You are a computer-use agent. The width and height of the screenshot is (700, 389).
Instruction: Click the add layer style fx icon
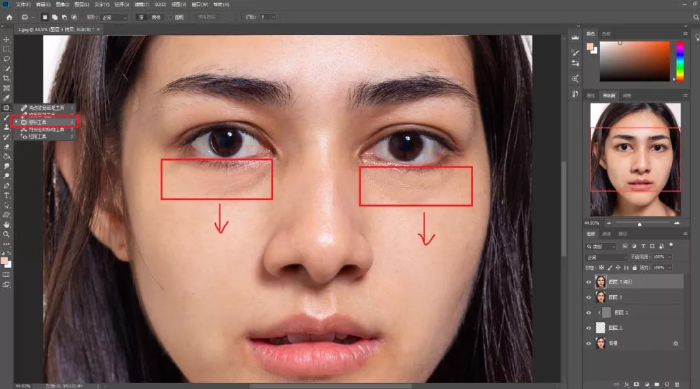click(x=625, y=384)
